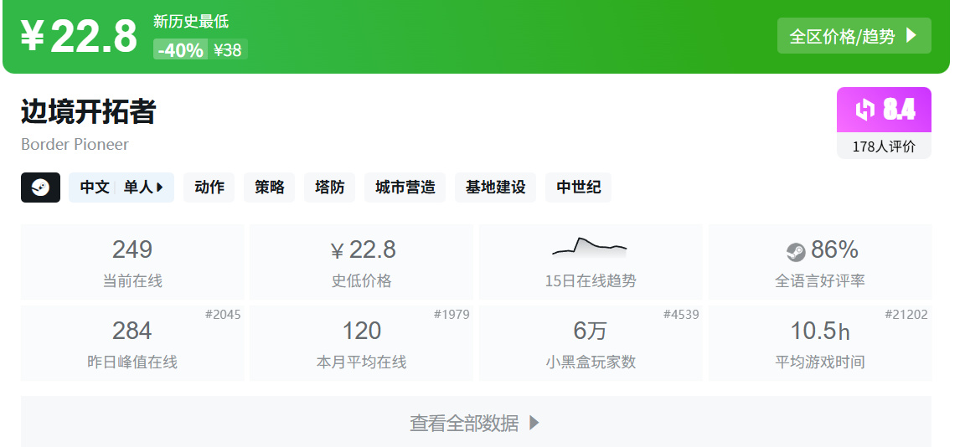Click the original price ¥38

click(x=228, y=49)
